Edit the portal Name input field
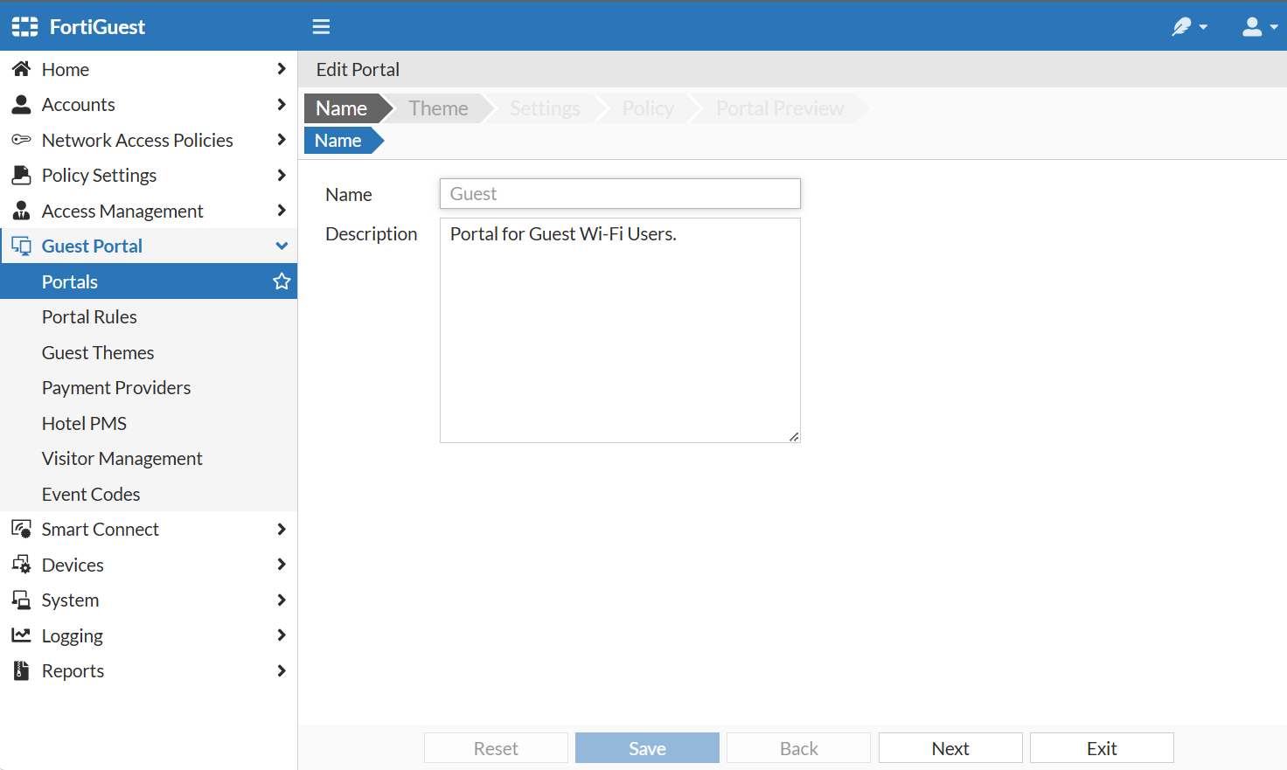The height and width of the screenshot is (770, 1287). 619,193
